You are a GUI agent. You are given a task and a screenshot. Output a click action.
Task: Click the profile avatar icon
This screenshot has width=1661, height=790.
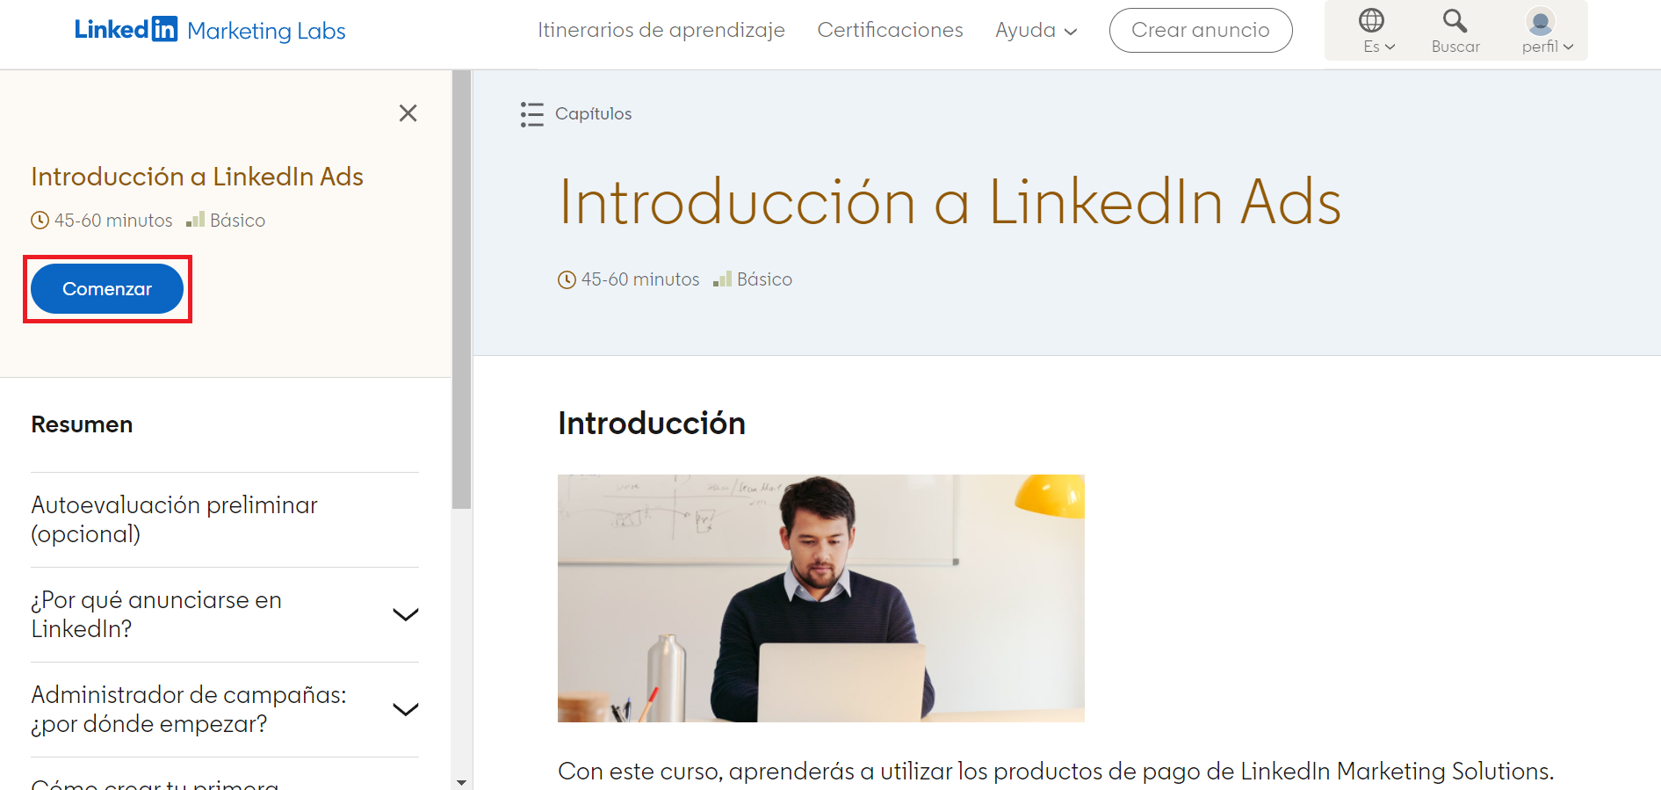(x=1540, y=21)
